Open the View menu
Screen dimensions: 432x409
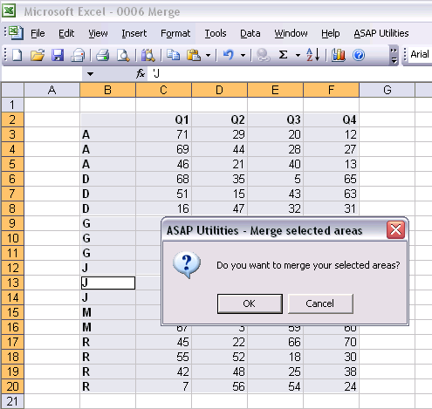[98, 33]
